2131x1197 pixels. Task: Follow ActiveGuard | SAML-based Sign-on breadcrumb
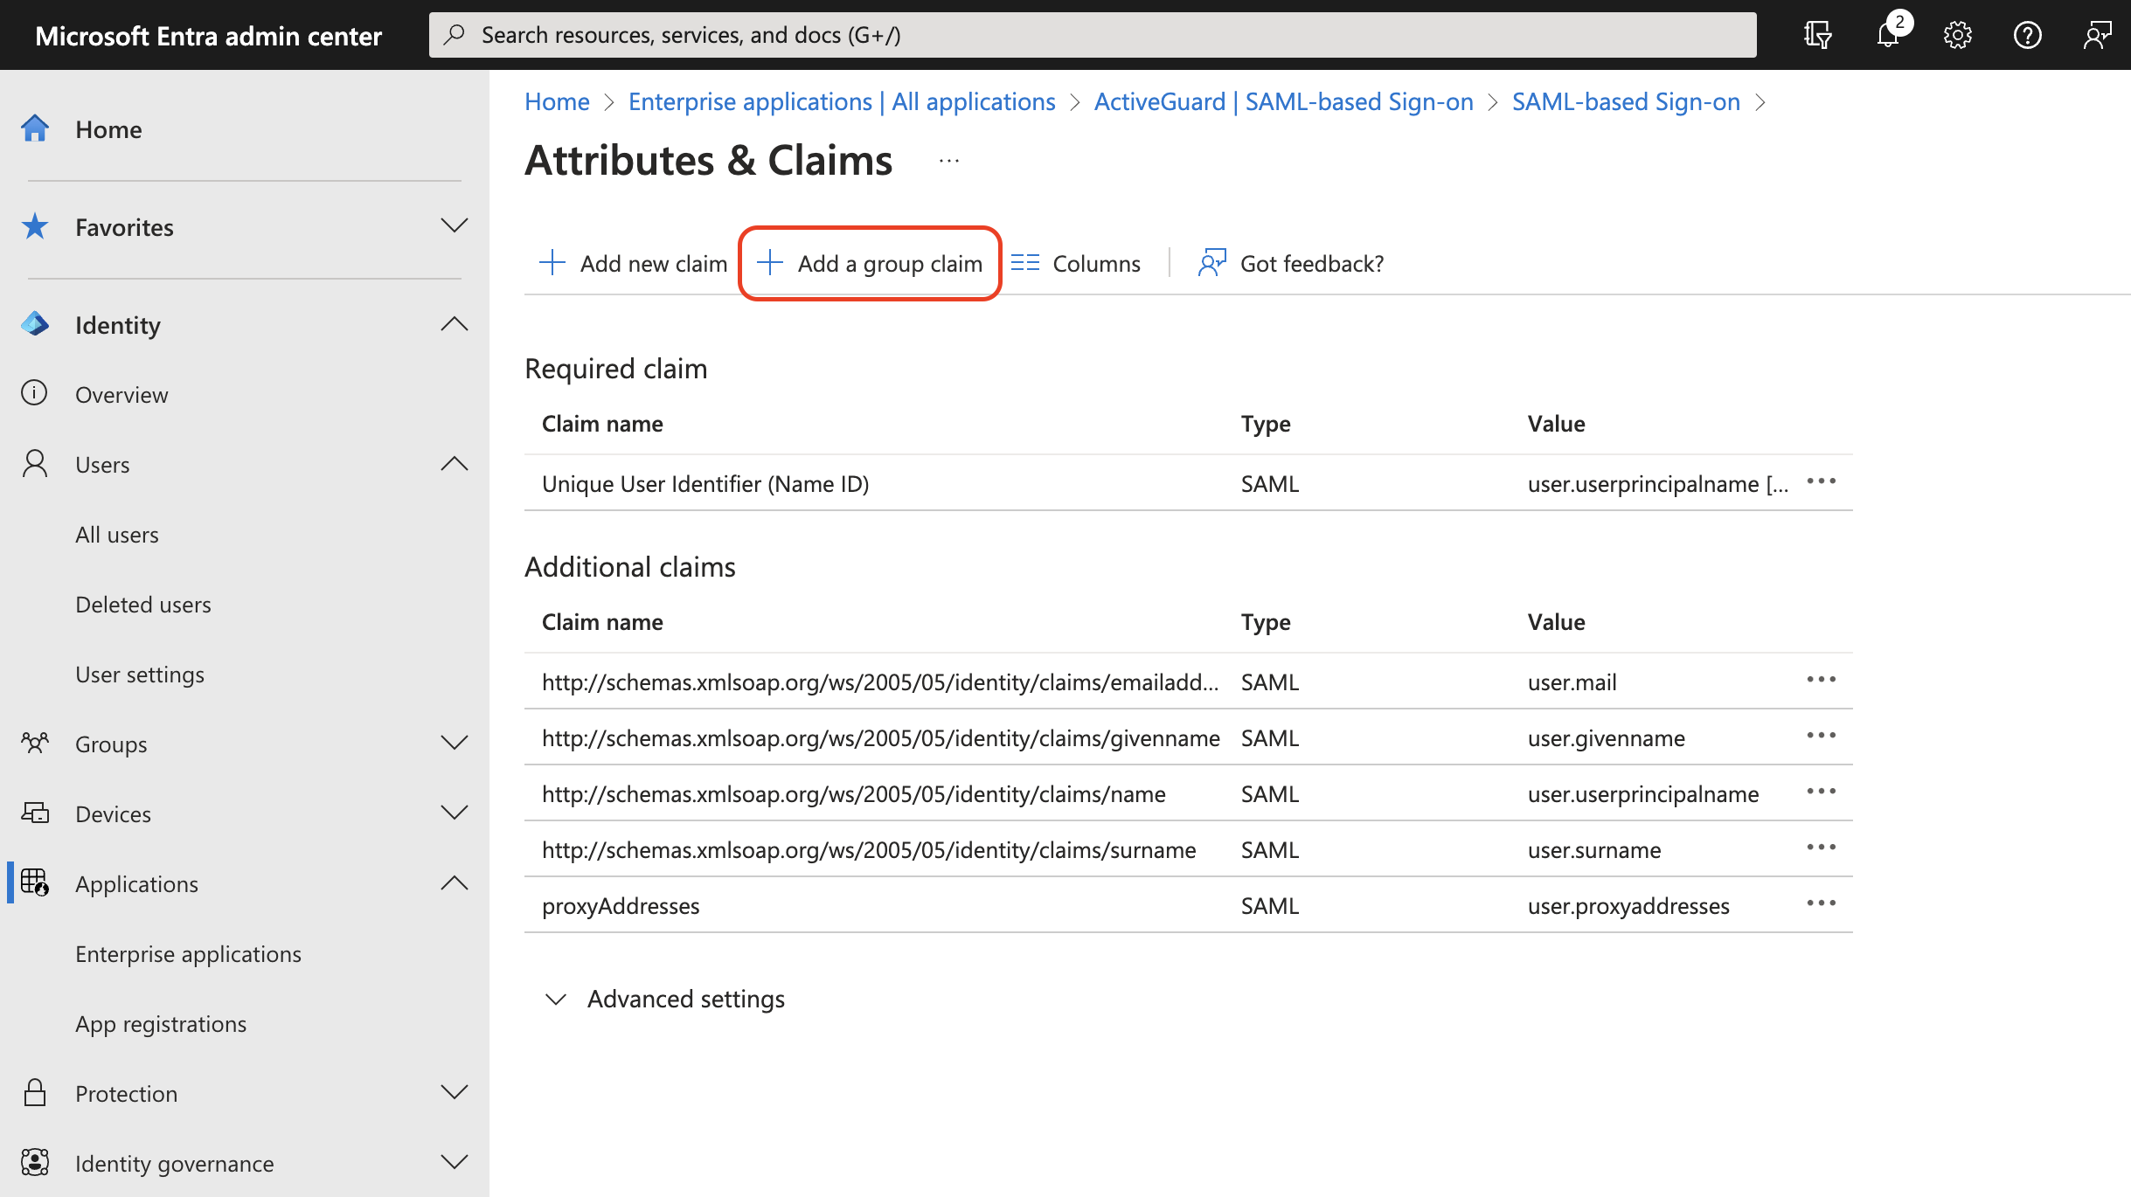(1283, 101)
